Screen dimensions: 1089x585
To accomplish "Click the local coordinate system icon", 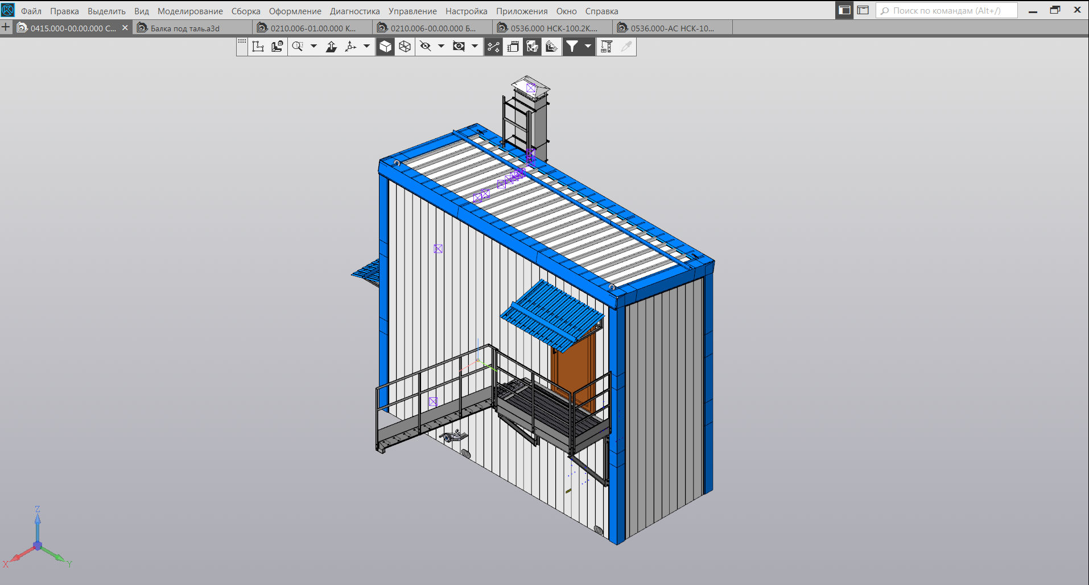I will 258,47.
